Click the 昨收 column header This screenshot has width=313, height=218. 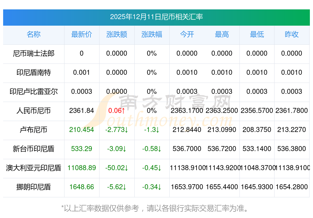(x=292, y=34)
